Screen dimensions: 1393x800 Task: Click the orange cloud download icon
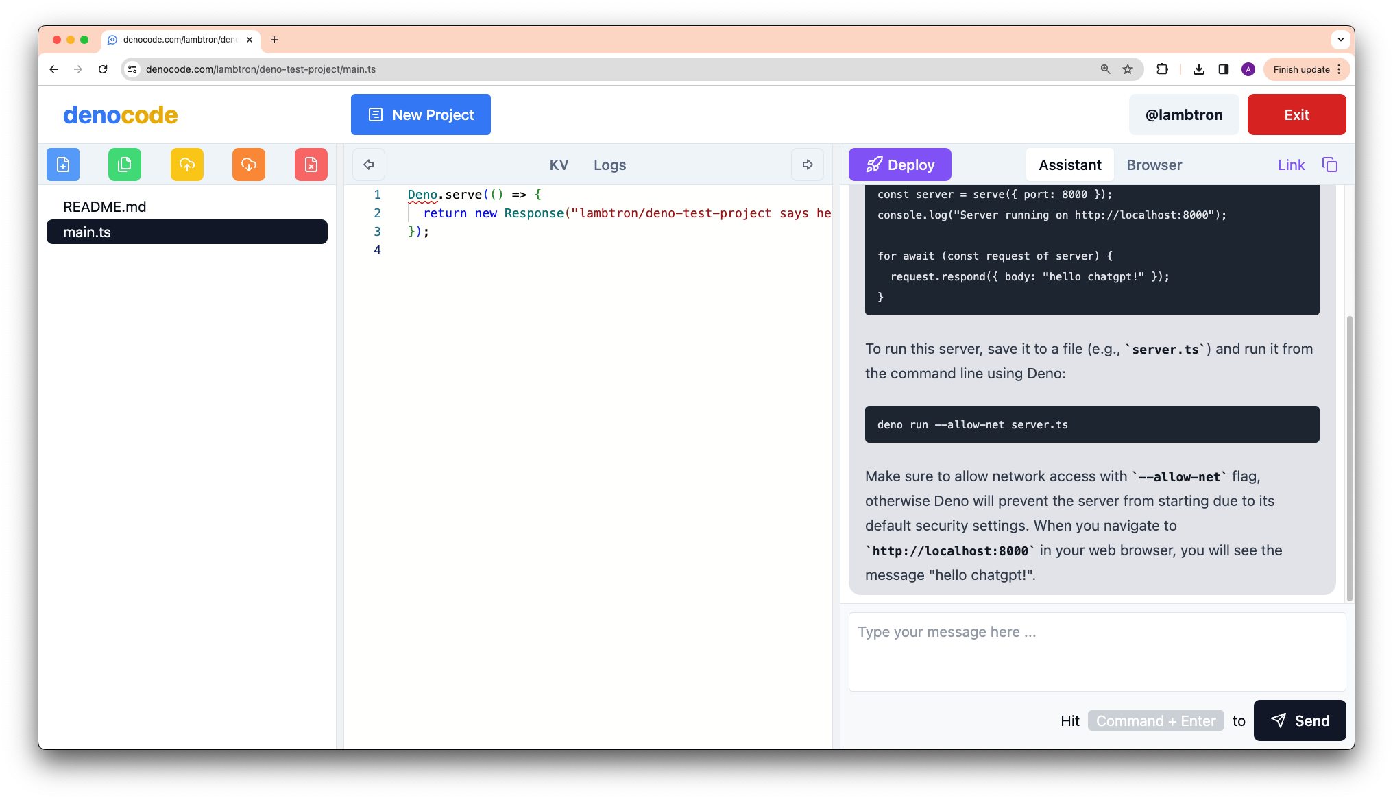pyautogui.click(x=249, y=165)
